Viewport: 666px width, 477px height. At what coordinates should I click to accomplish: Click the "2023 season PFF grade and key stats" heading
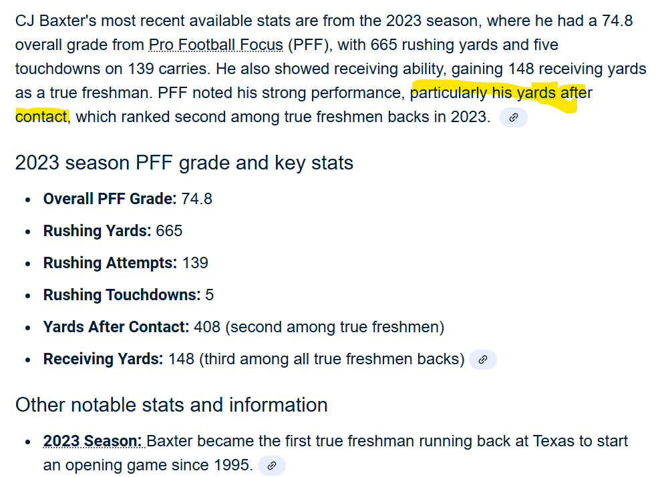click(x=184, y=163)
